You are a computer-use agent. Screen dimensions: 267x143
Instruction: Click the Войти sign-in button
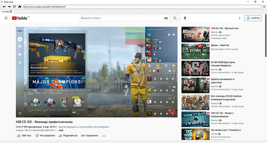[253, 18]
